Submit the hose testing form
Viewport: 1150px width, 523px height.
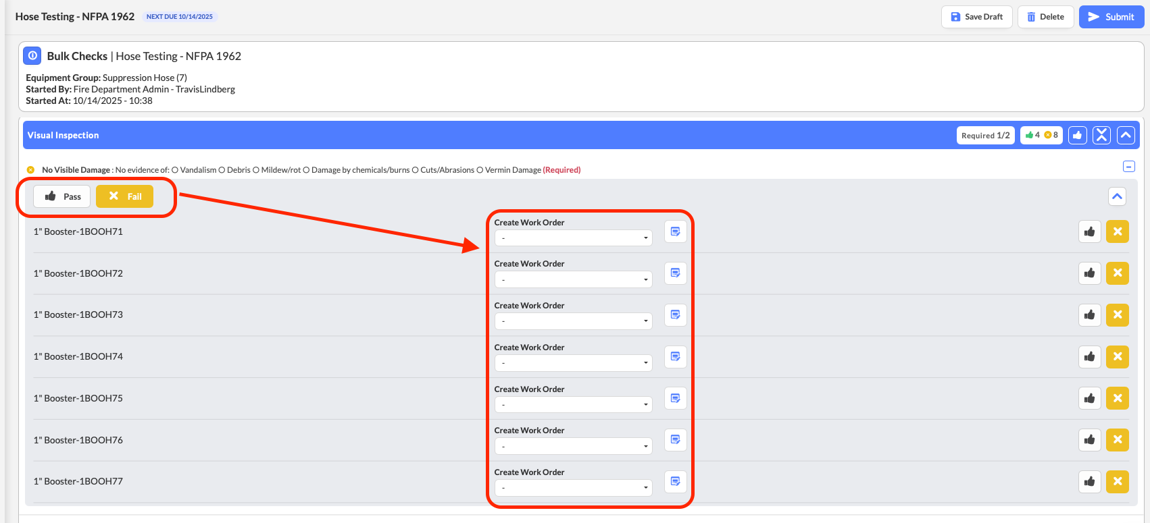(1111, 17)
